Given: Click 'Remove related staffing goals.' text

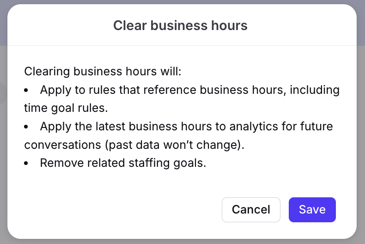Looking at the screenshot, I should coord(123,163).
